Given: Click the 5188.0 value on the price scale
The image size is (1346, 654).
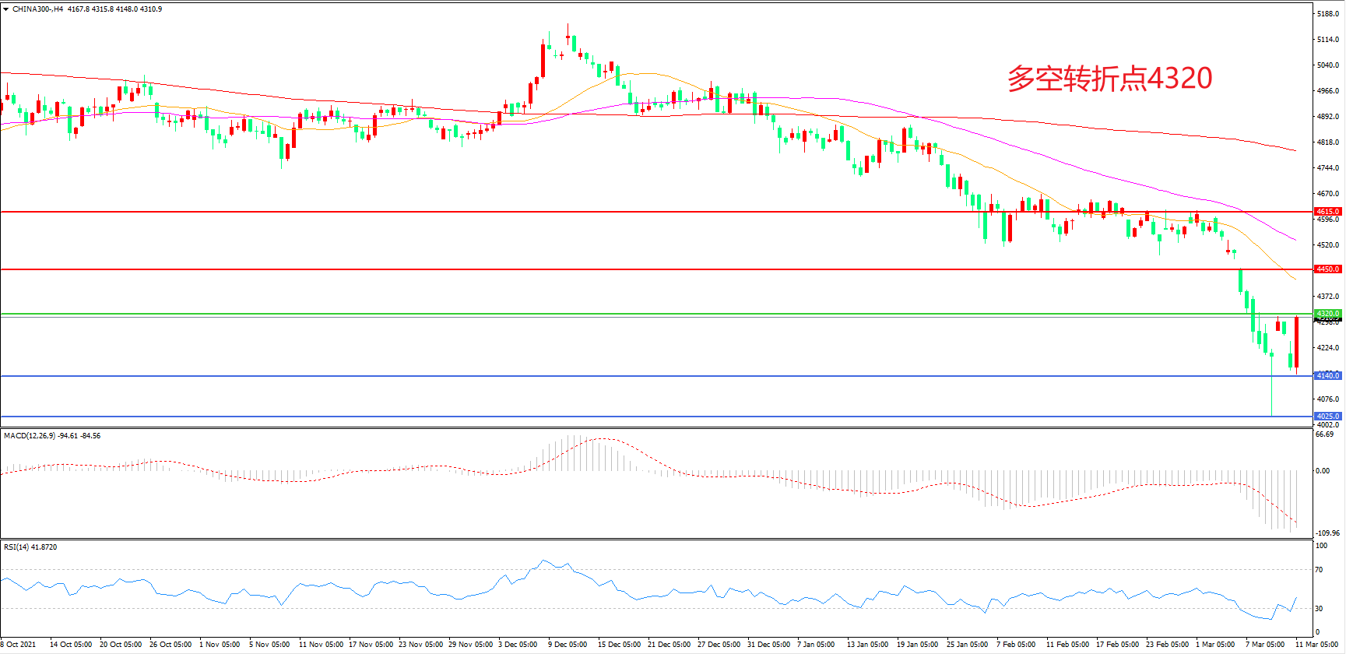Looking at the screenshot, I should coord(1327,14).
